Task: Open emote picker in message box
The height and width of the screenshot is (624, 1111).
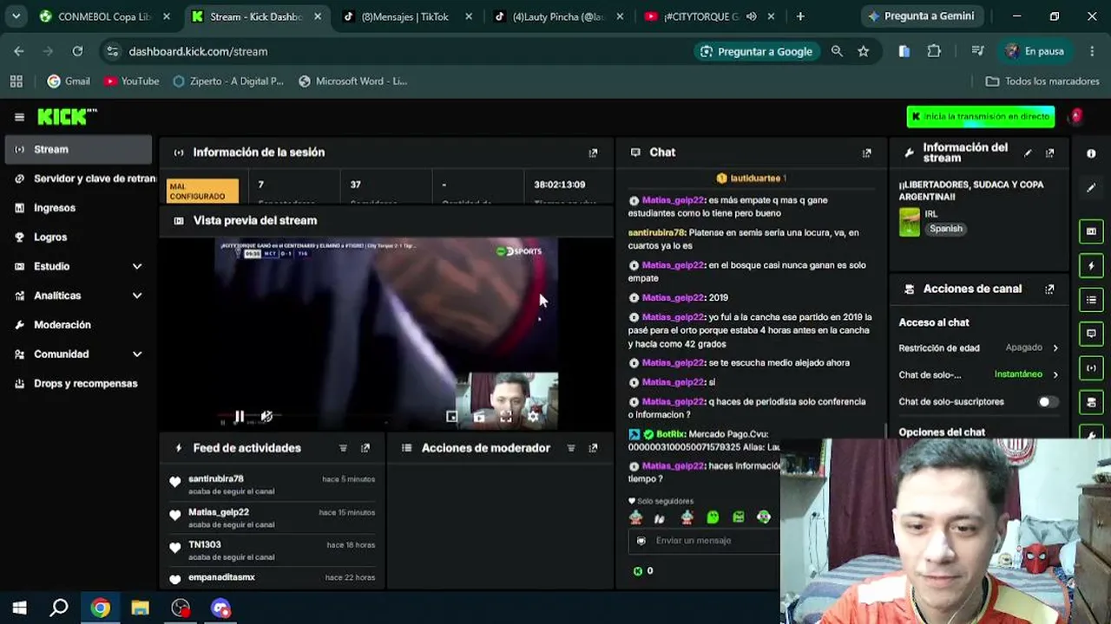Action: (641, 541)
